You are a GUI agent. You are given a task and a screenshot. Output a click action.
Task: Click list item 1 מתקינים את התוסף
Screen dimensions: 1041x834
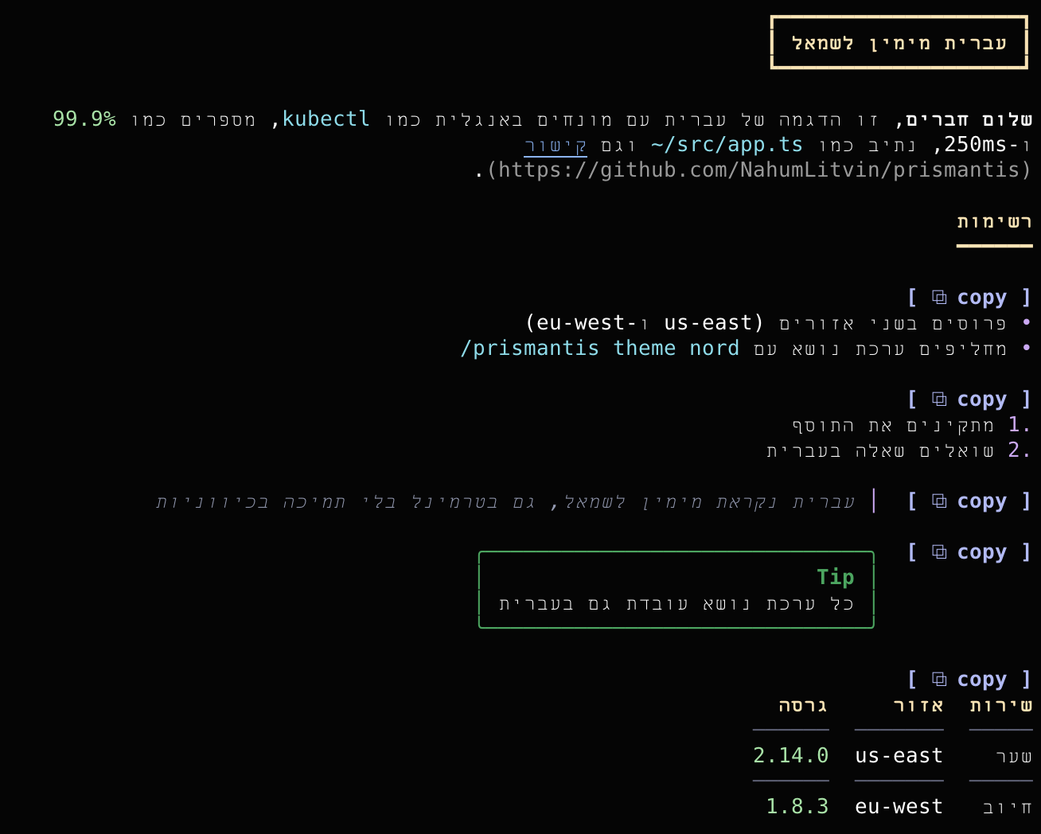point(912,425)
